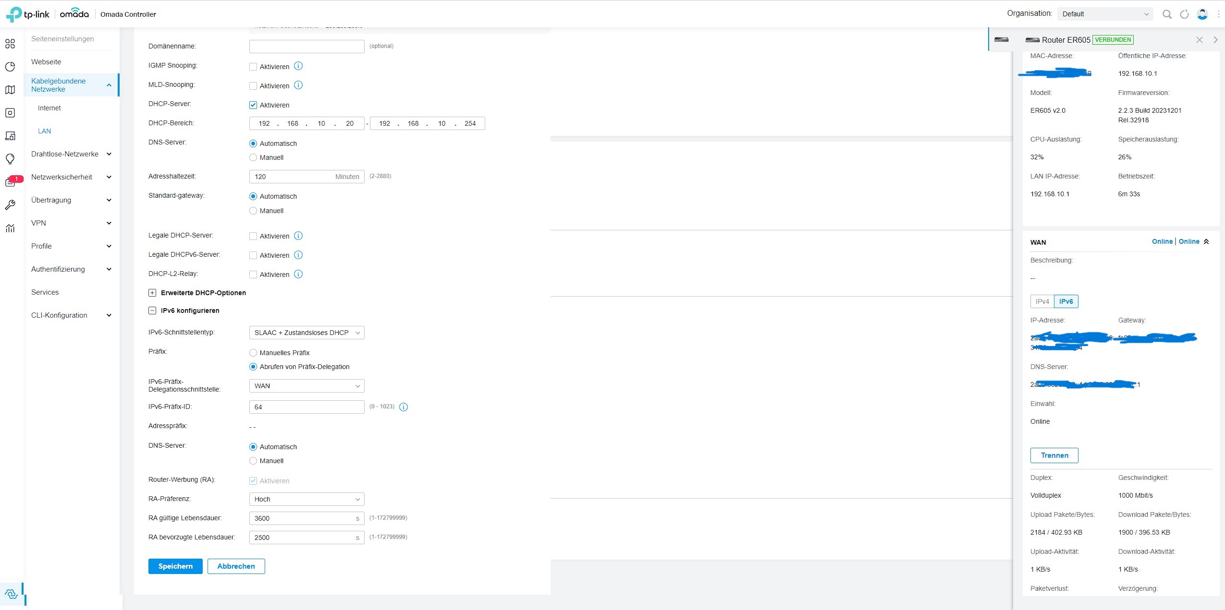Open the Internet submenu item
Viewport: 1225px width, 610px height.
(49, 108)
